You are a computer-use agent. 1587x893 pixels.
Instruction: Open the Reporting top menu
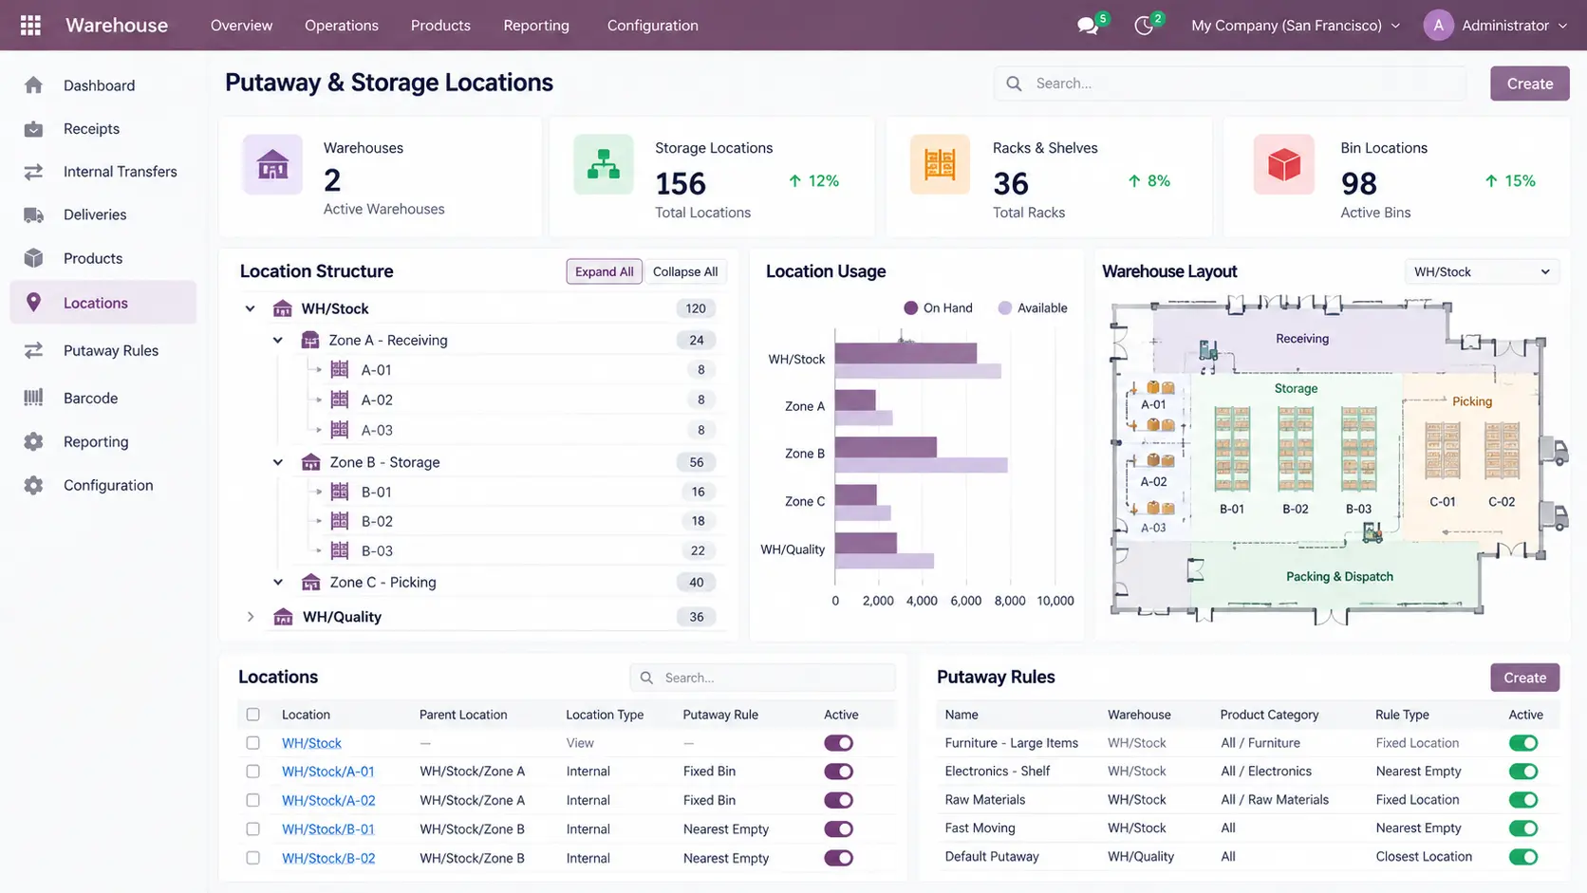(x=536, y=26)
